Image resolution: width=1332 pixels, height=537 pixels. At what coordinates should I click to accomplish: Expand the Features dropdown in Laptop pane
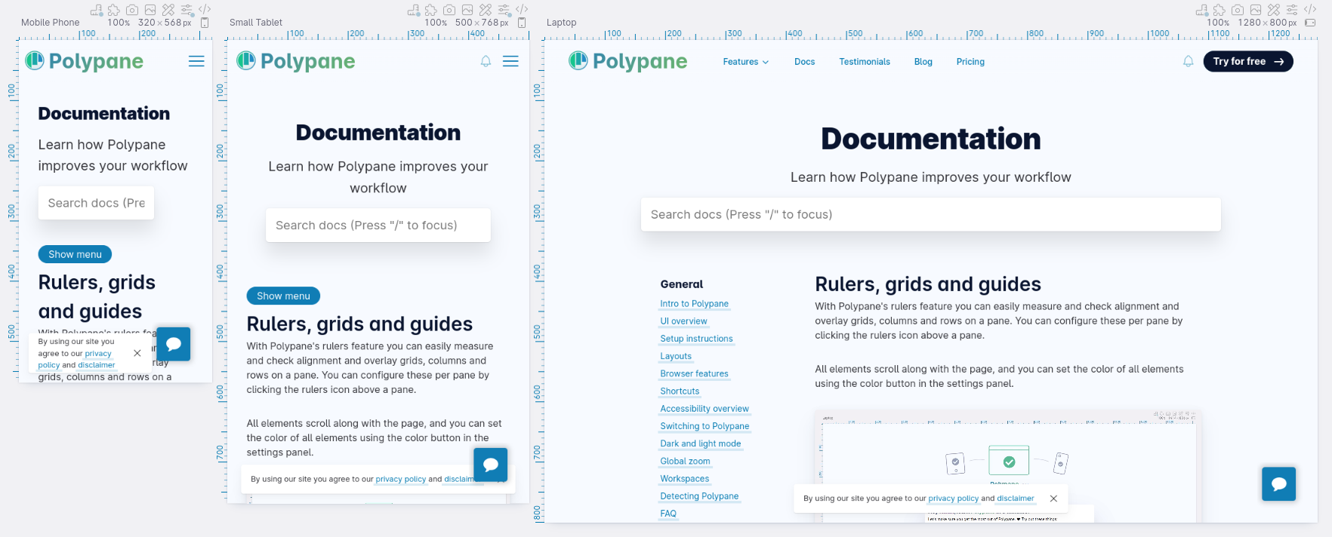pos(745,62)
